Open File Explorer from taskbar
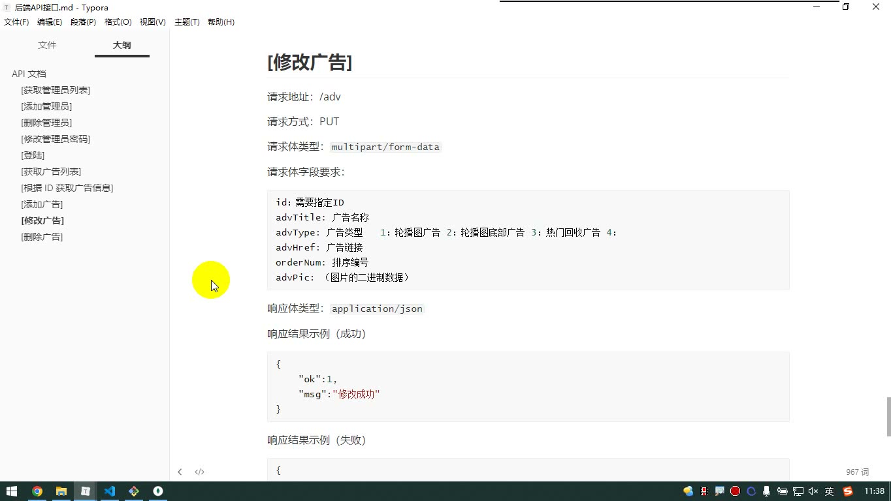Viewport: 891px width, 501px height. click(61, 491)
